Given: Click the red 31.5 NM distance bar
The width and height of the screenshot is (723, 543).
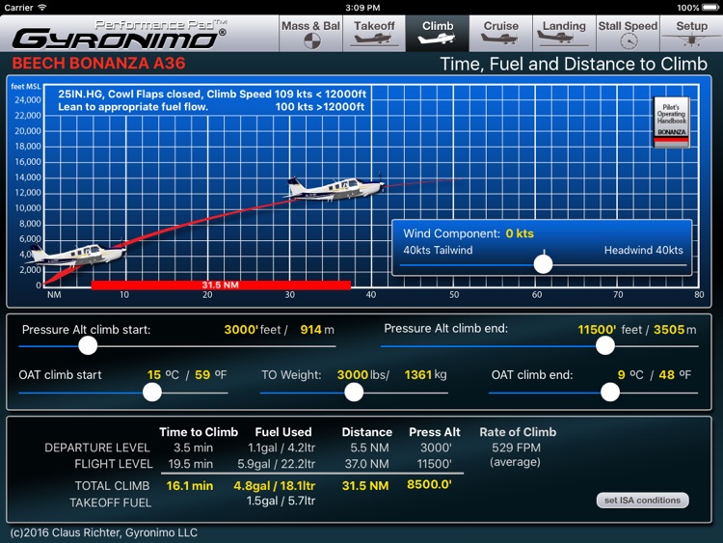Looking at the screenshot, I should (x=221, y=285).
